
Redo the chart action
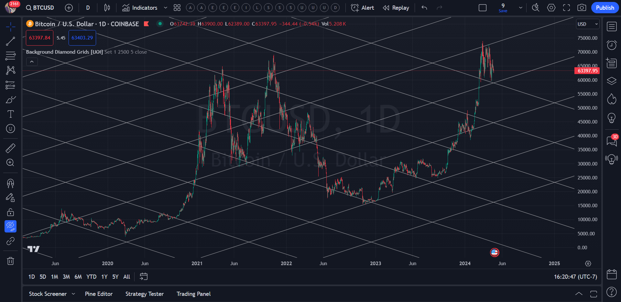coord(439,8)
